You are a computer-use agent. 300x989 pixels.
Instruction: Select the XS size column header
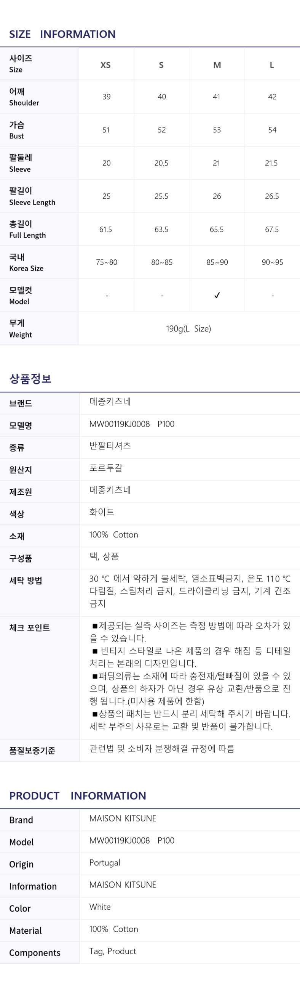coord(106,65)
